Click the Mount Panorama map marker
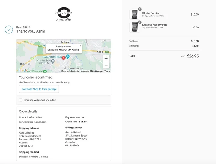This screenshot has height=164, width=216. [45, 71]
